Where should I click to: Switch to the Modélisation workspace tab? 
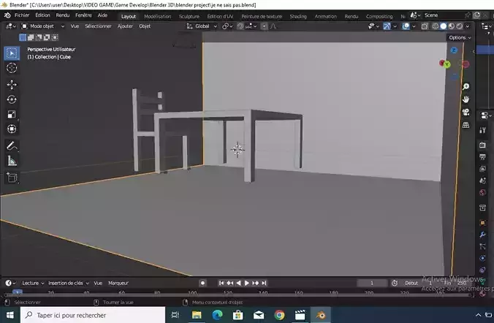point(158,16)
